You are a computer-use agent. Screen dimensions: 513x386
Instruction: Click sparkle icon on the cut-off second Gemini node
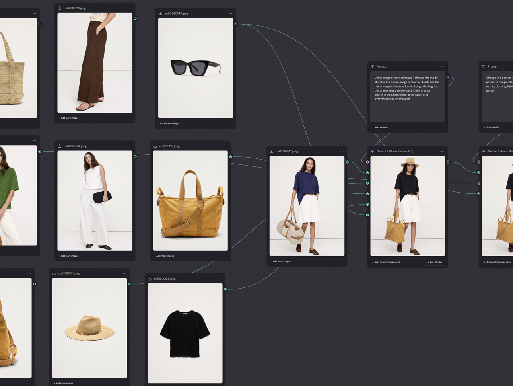(484, 151)
